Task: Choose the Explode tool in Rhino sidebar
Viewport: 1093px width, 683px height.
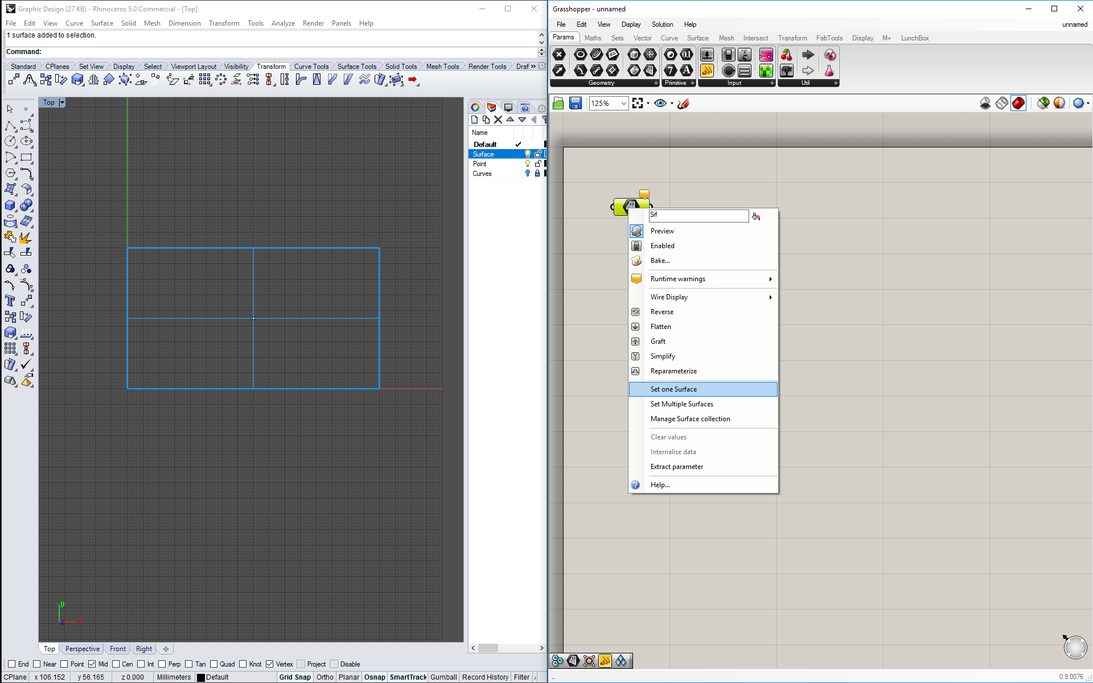Action: (x=26, y=237)
